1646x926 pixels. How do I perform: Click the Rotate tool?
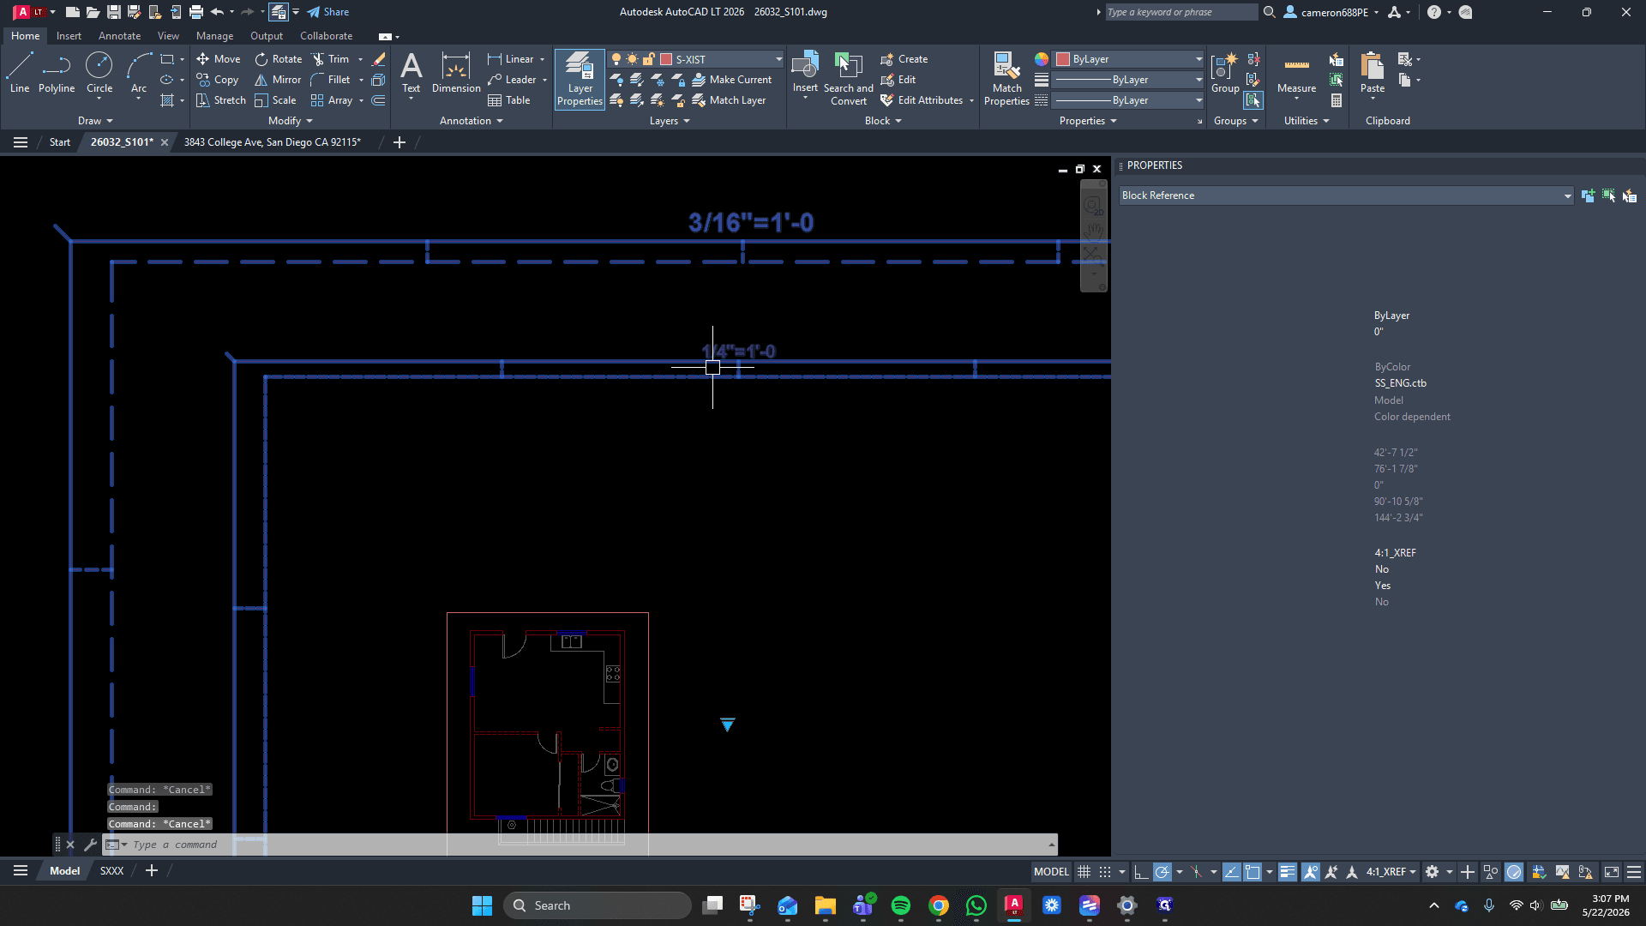(x=279, y=59)
